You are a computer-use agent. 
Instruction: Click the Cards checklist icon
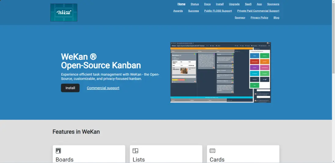click(x=212, y=151)
